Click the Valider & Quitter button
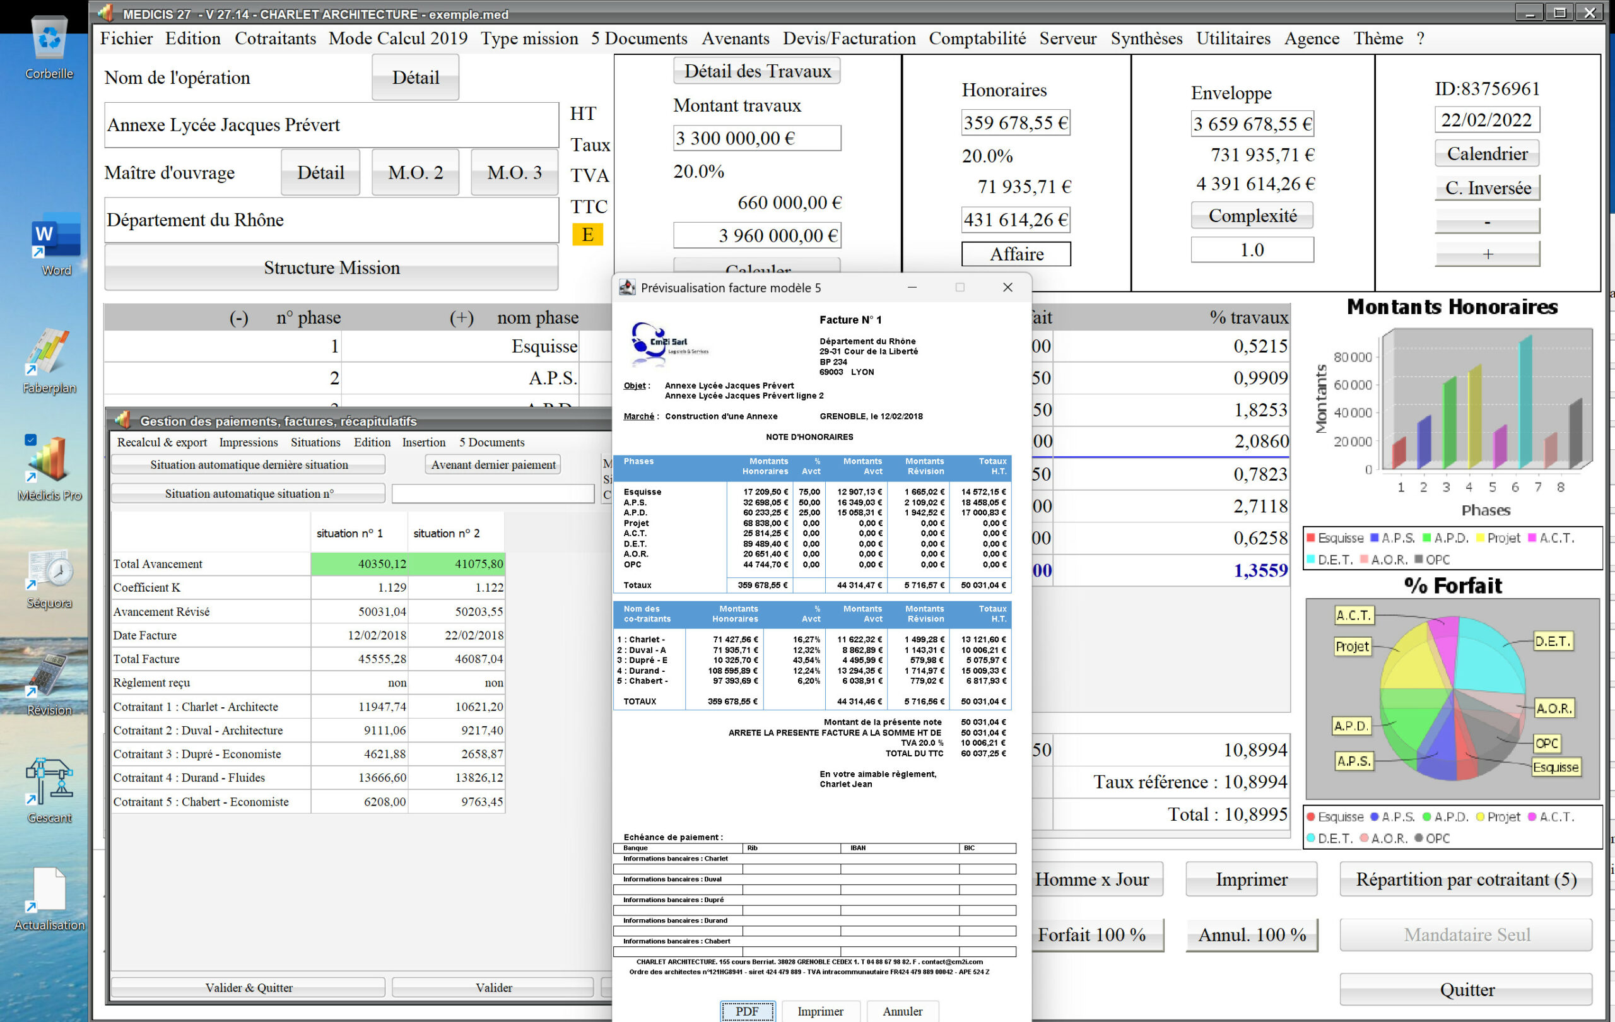This screenshot has height=1022, width=1615. pyautogui.click(x=248, y=987)
